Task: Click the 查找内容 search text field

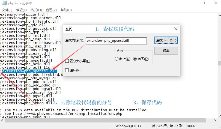Action: [116, 41]
